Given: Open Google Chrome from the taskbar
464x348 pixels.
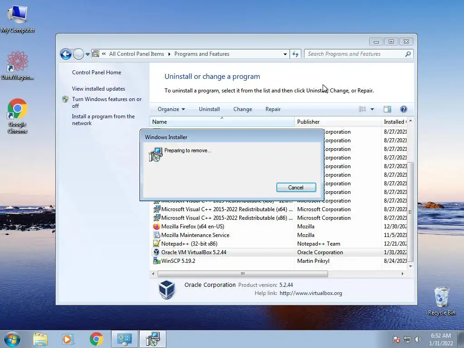Looking at the screenshot, I should [97, 339].
